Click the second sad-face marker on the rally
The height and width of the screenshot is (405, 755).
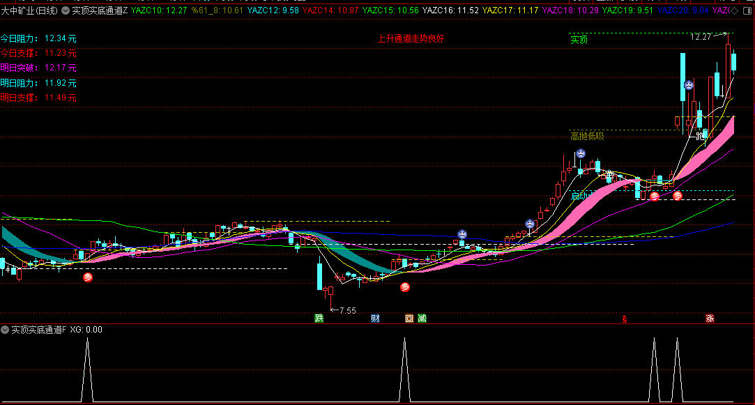[x=530, y=224]
